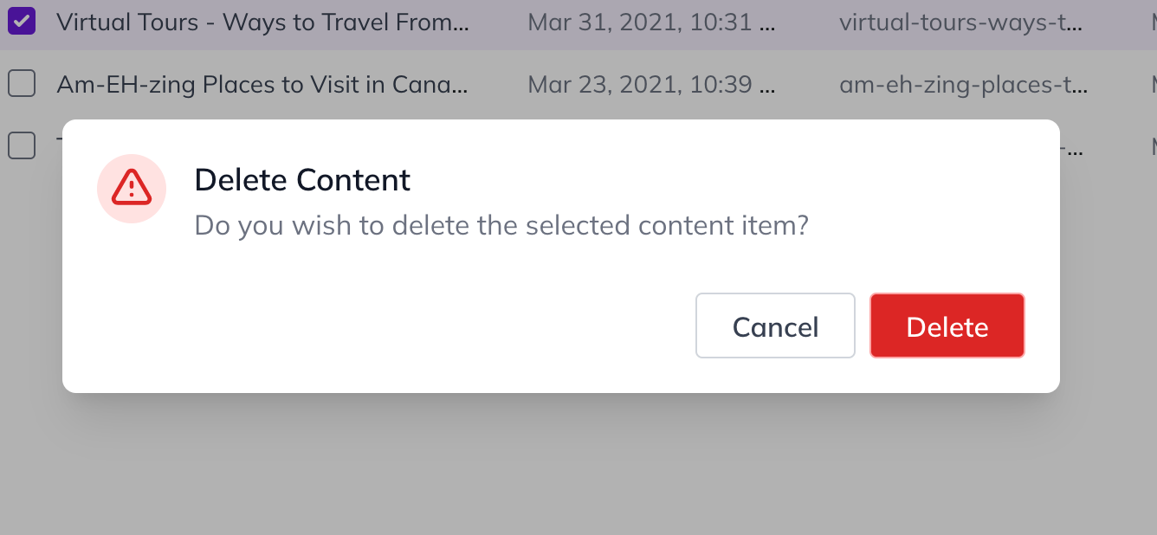Open the Am-EH-zing Places to Visit title
Image resolution: width=1157 pixels, height=535 pixels.
coord(262,85)
